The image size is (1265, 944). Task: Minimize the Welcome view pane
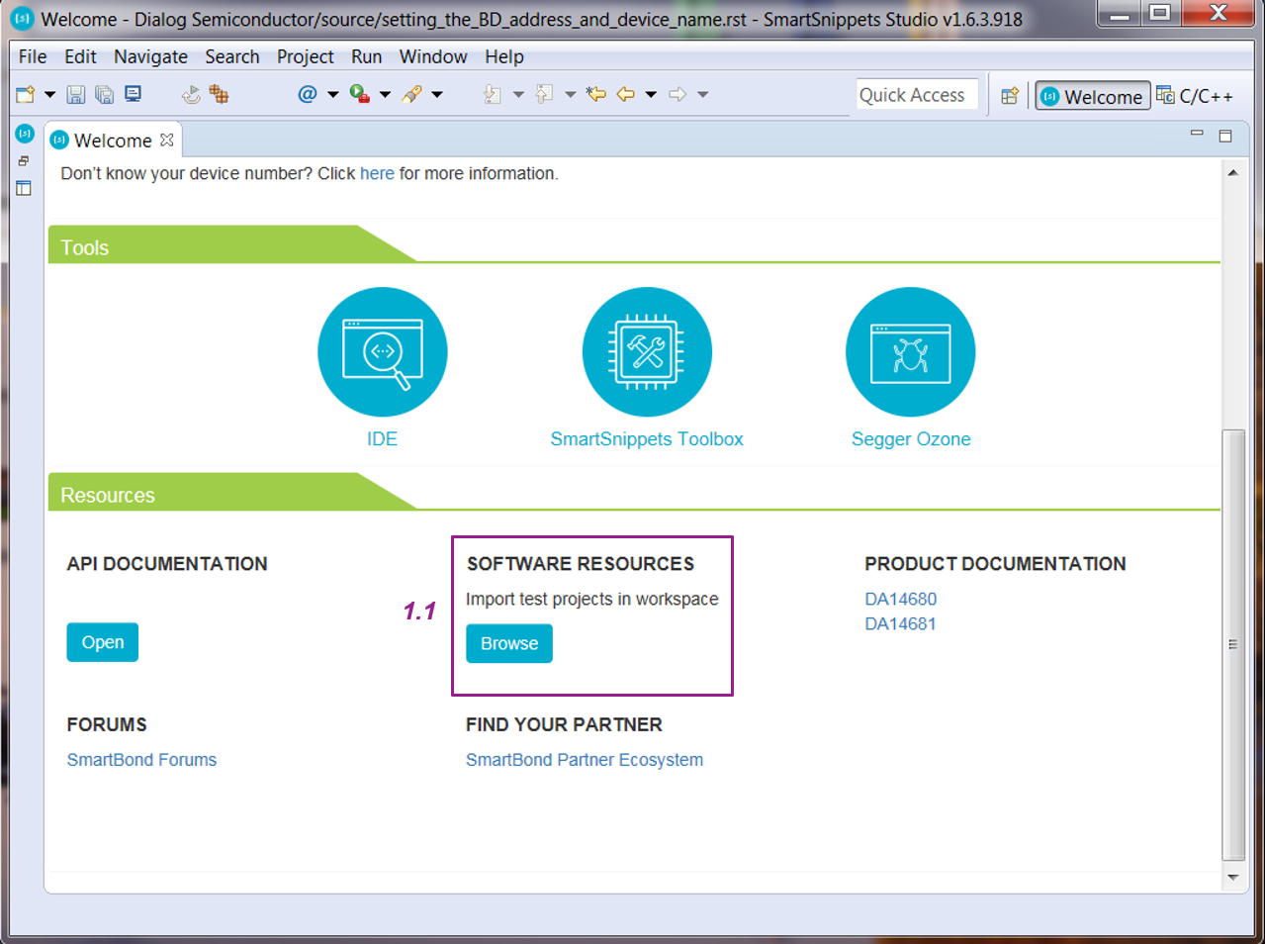1197,134
